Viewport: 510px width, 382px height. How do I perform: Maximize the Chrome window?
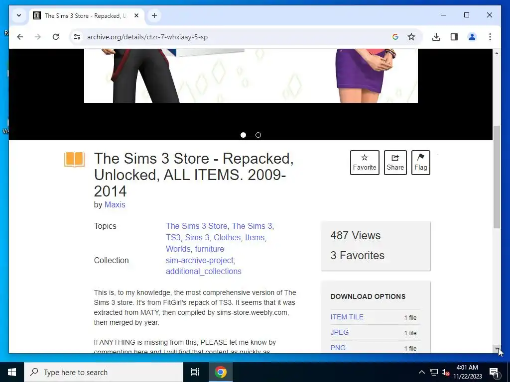tap(466, 15)
